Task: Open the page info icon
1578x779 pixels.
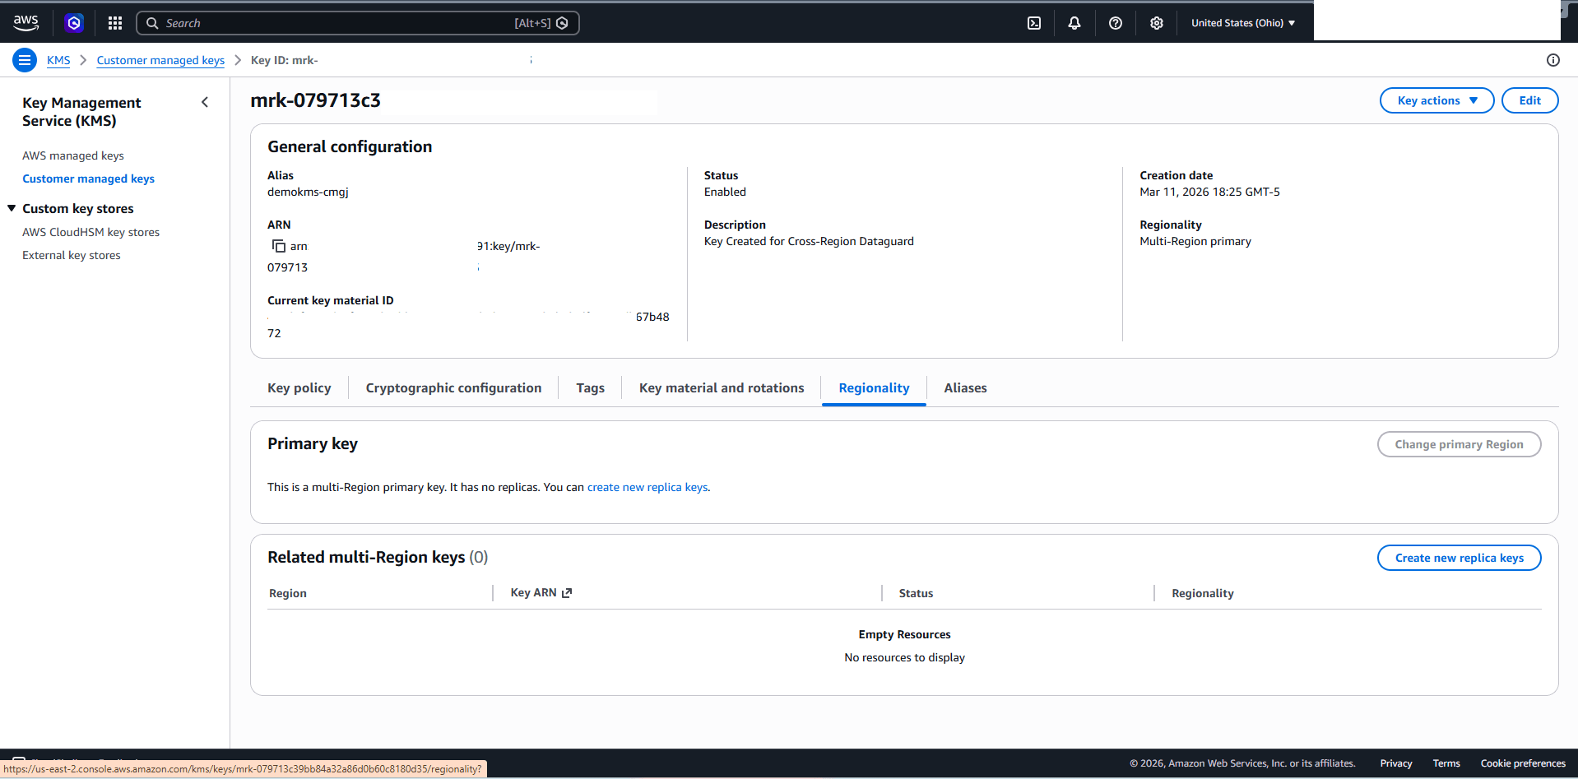Action: (x=1552, y=59)
